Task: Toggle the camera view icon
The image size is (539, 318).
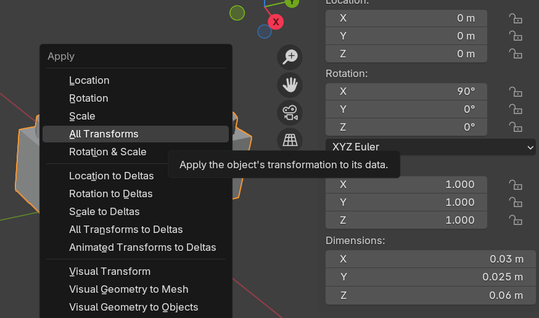Action: tap(290, 113)
